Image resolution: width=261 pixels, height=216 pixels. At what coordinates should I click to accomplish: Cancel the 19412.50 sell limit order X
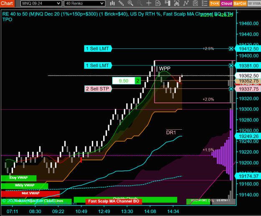click(231, 49)
